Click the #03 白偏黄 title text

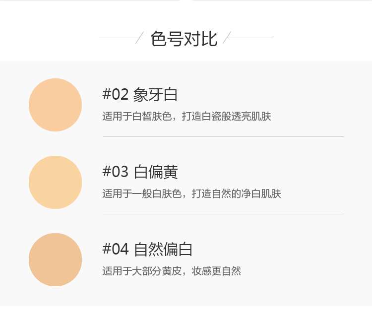tap(140, 172)
